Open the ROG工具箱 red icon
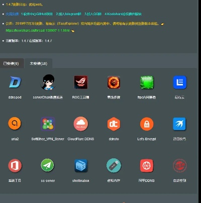 point(81,82)
